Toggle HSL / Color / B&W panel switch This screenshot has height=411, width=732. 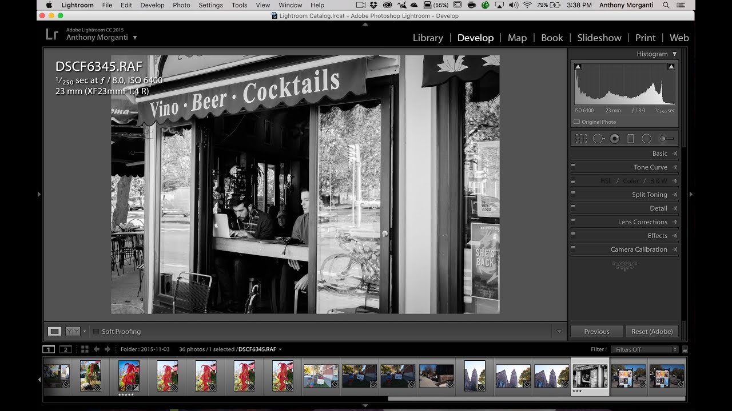pyautogui.click(x=573, y=181)
